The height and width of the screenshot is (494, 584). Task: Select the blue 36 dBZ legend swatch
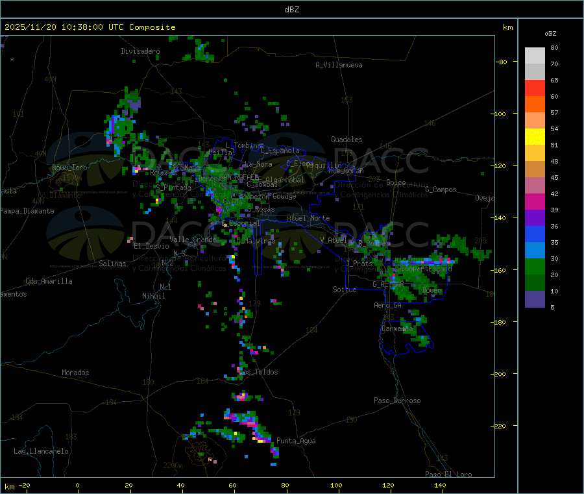click(535, 234)
